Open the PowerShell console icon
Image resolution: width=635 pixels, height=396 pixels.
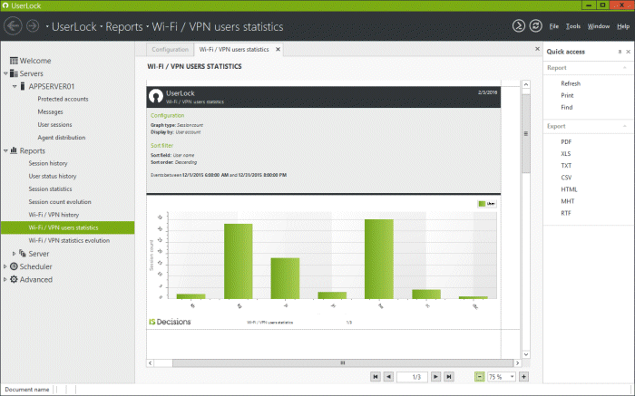pos(518,26)
